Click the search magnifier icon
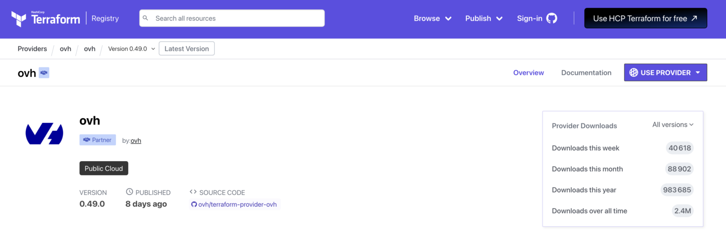This screenshot has width=726, height=235. point(146,18)
